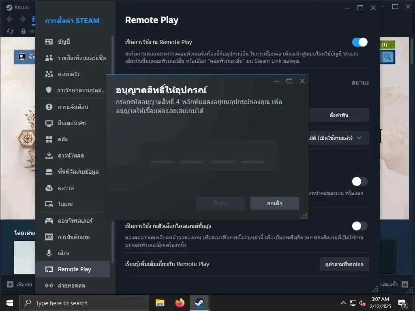Click the storage drive icon beside พื้นที่จัดเก็บข้อมูล
This screenshot has width=415, height=311.
49,172
